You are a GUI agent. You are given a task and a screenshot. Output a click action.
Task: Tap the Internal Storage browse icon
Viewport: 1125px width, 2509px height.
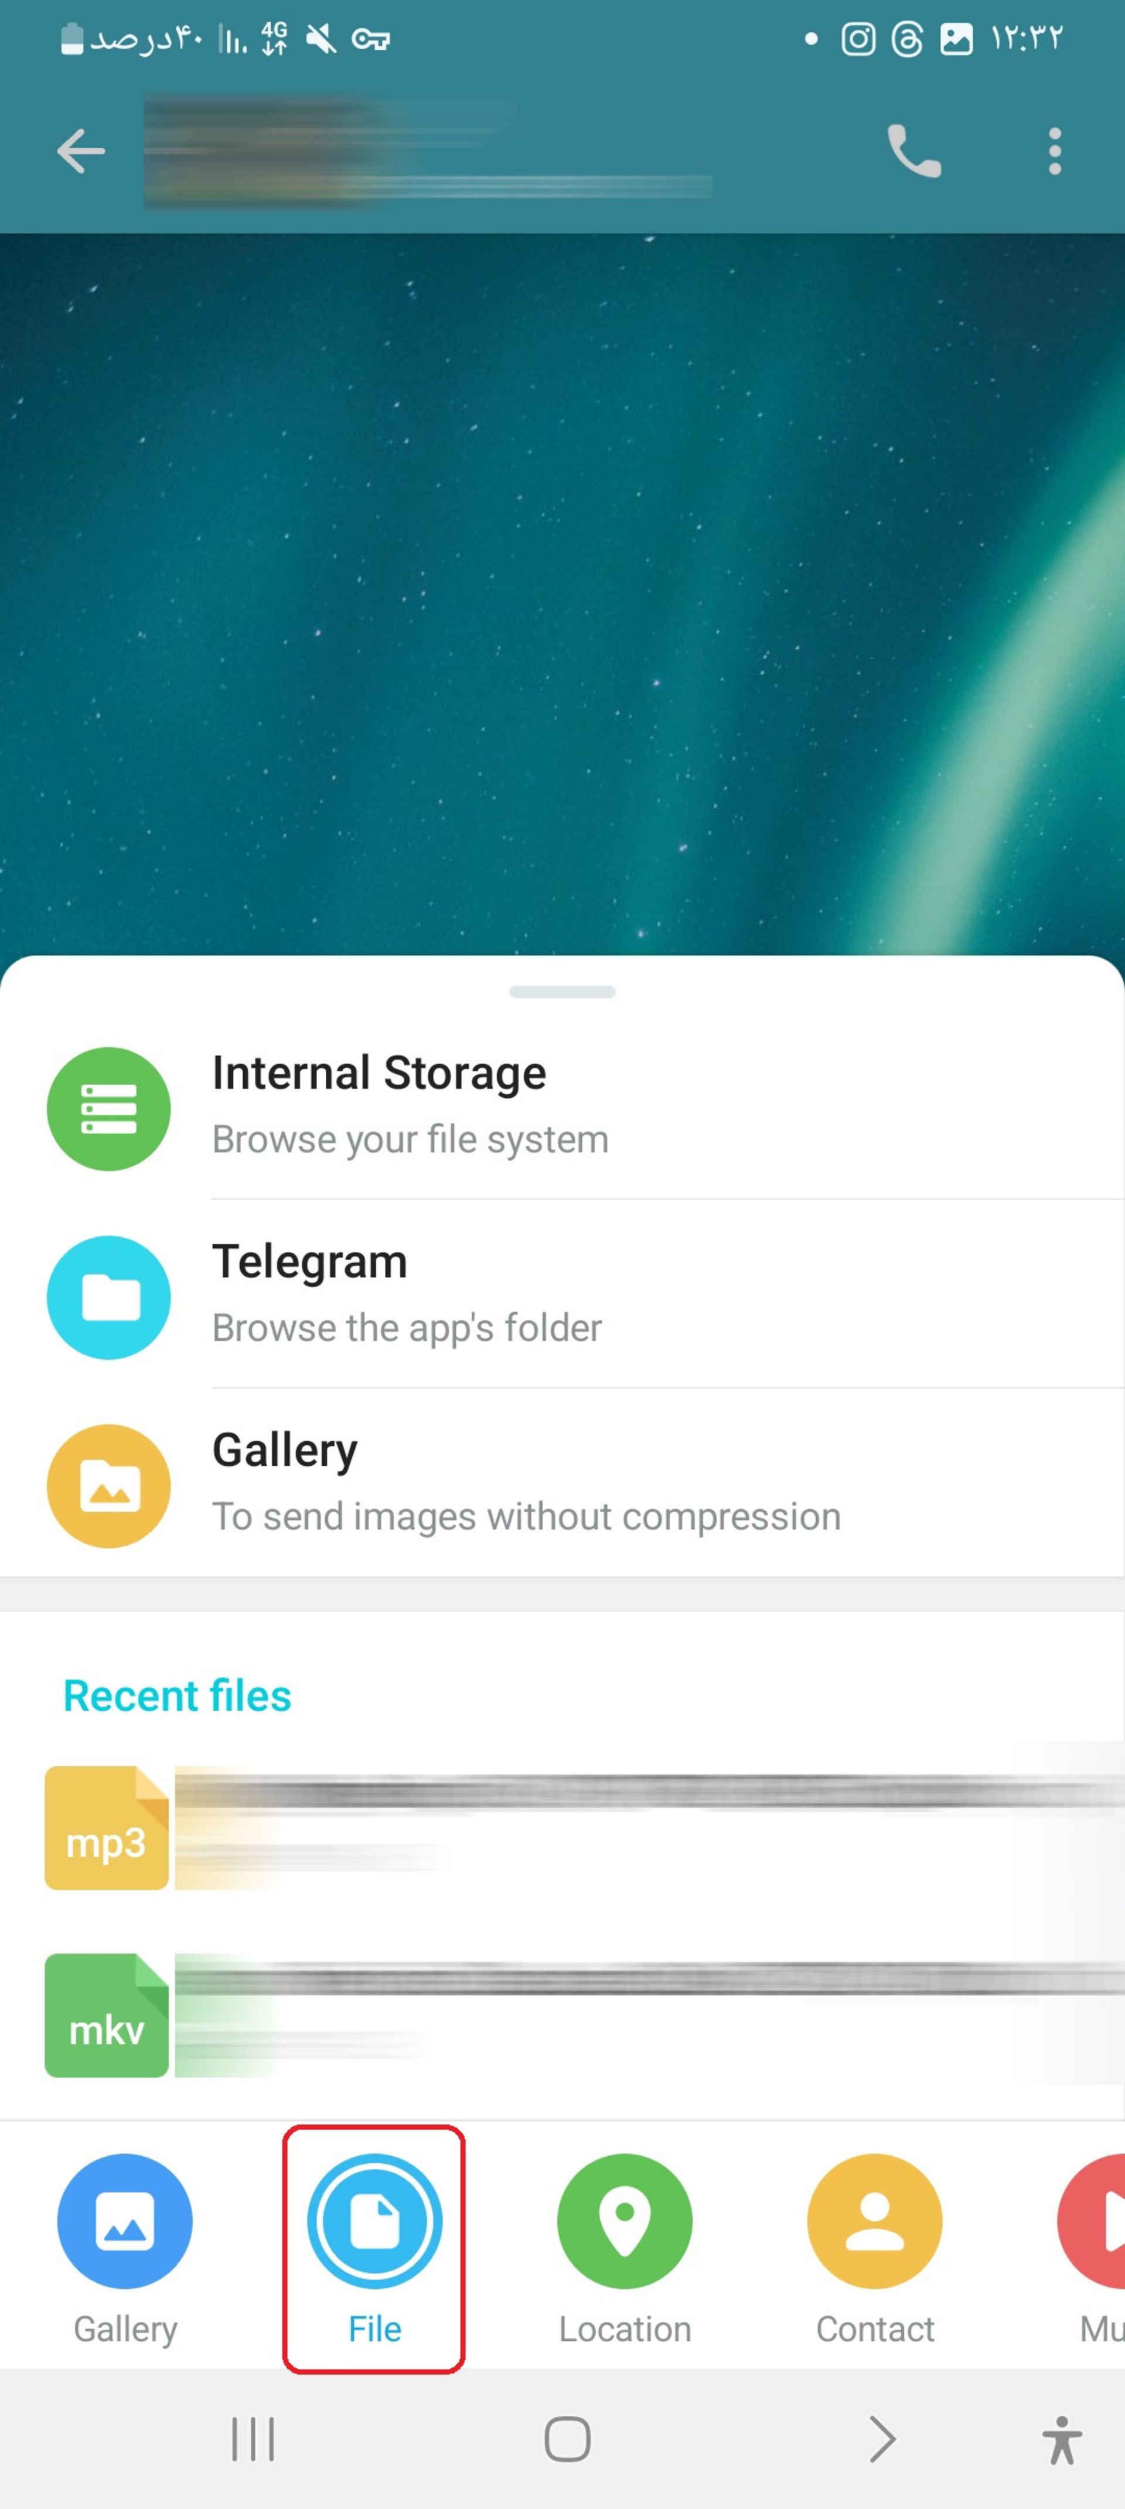[109, 1109]
